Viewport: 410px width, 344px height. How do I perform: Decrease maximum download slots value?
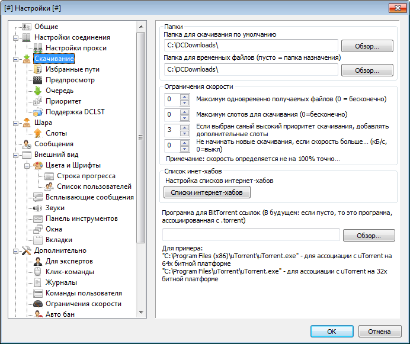pos(185,118)
